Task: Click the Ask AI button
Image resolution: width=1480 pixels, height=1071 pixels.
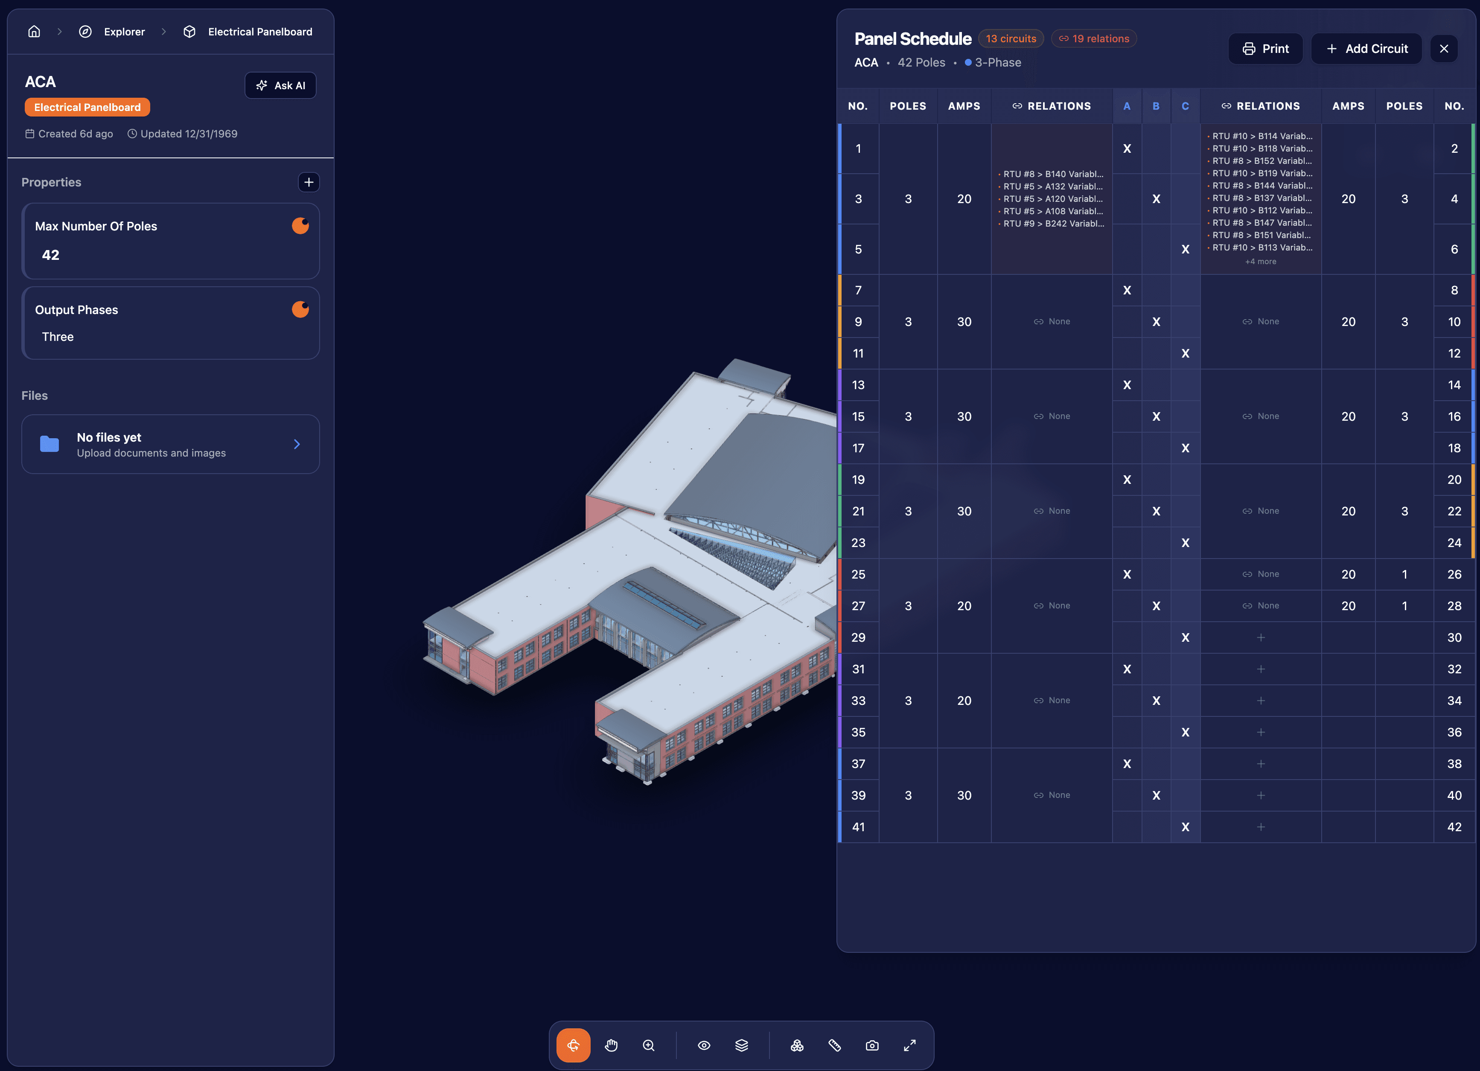Action: click(281, 85)
